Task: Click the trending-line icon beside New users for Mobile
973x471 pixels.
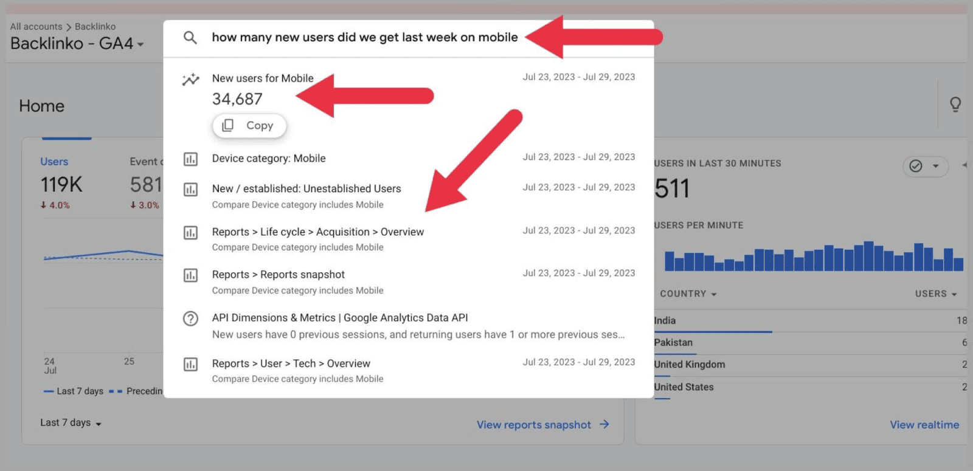Action: (190, 78)
